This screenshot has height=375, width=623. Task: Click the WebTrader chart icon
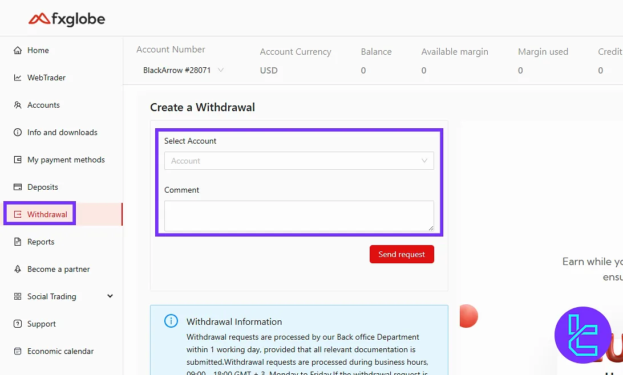(18, 78)
